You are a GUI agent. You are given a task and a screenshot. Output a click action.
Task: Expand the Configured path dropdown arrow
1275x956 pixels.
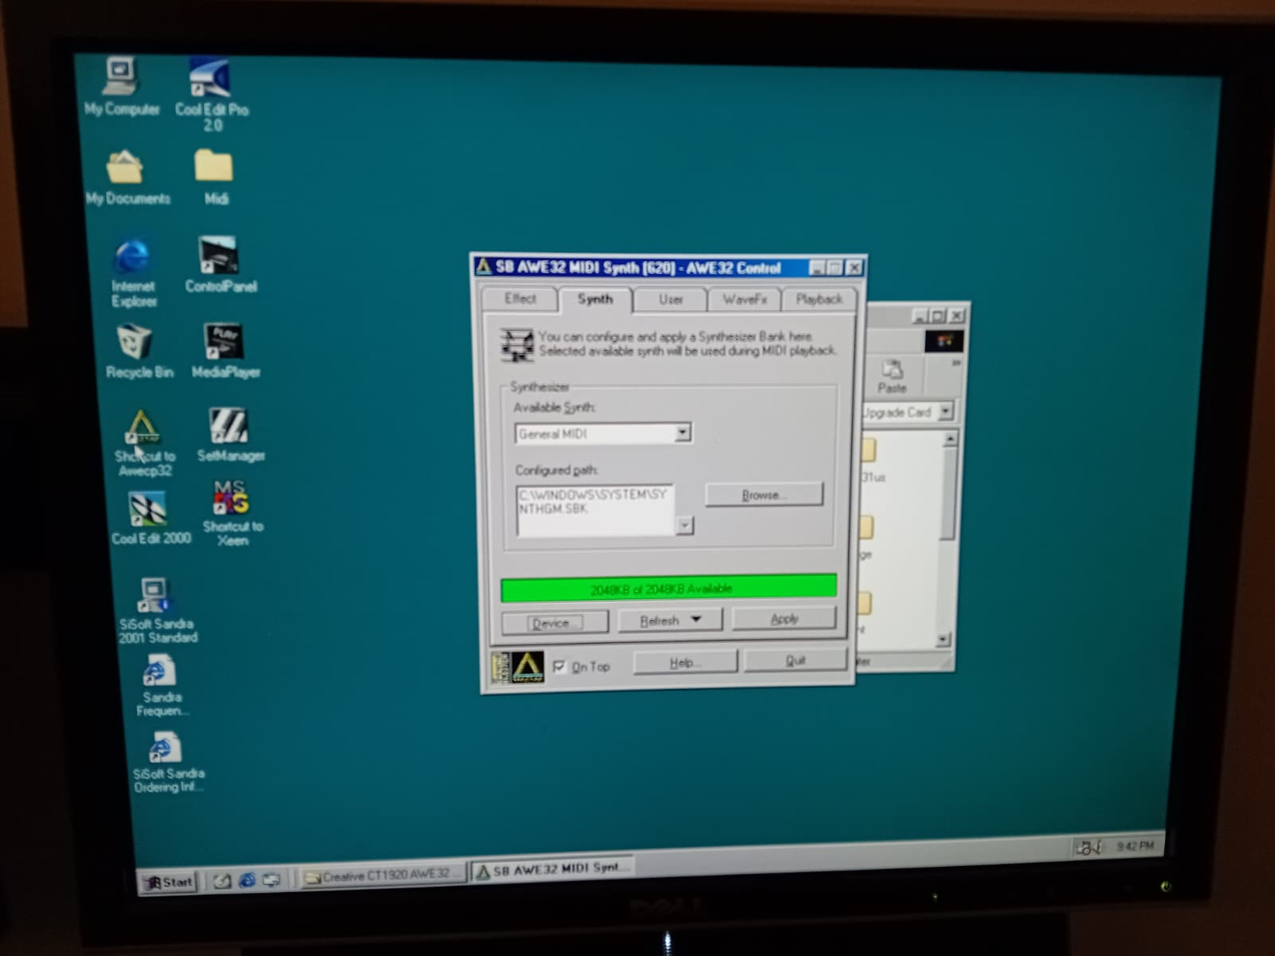(685, 525)
